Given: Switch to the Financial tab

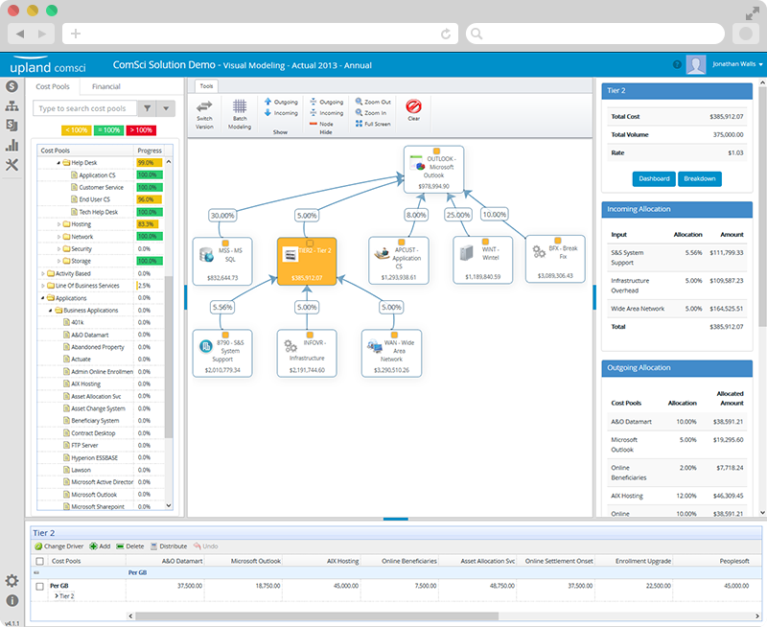Looking at the screenshot, I should pyautogui.click(x=105, y=86).
